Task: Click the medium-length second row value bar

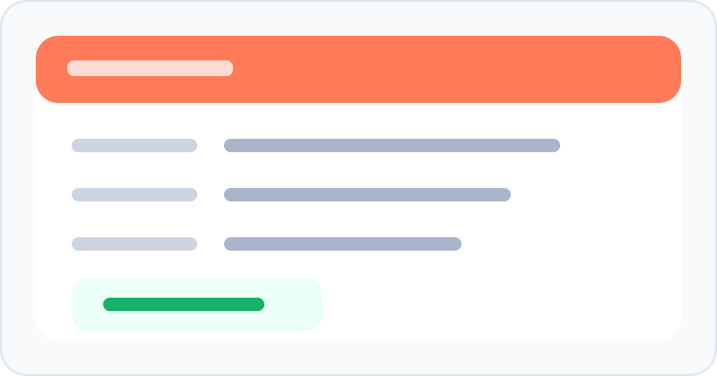Action: coord(367,195)
